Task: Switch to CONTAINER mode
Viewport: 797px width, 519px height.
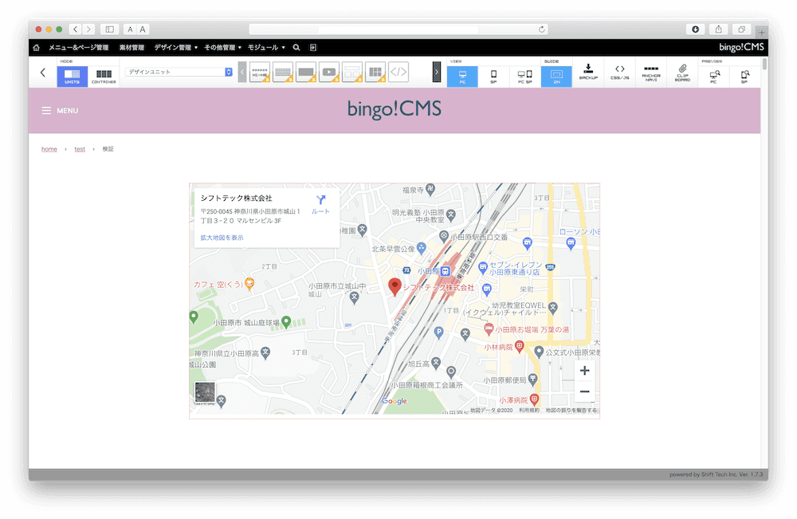Action: coord(104,77)
